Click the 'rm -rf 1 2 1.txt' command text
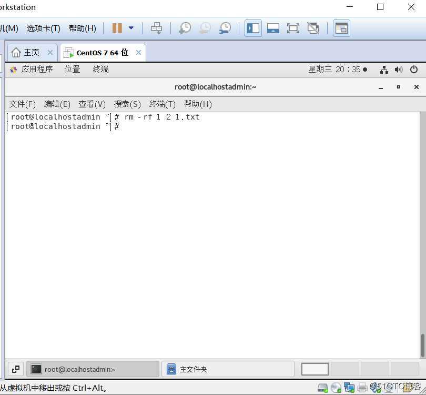 [162, 117]
